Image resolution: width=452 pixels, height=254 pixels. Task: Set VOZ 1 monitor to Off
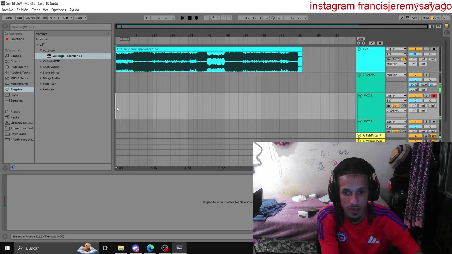(x=404, y=106)
